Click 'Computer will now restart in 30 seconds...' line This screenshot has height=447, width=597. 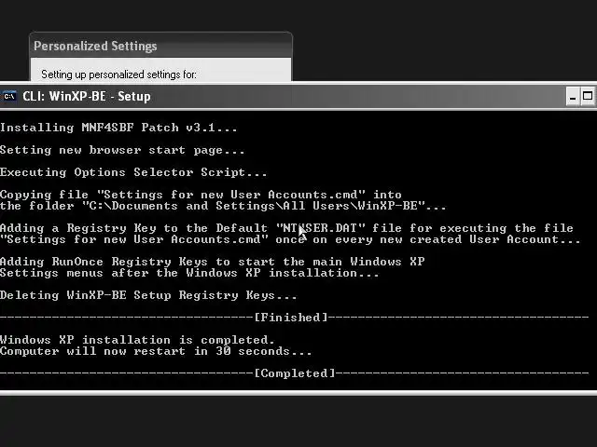[x=156, y=351]
